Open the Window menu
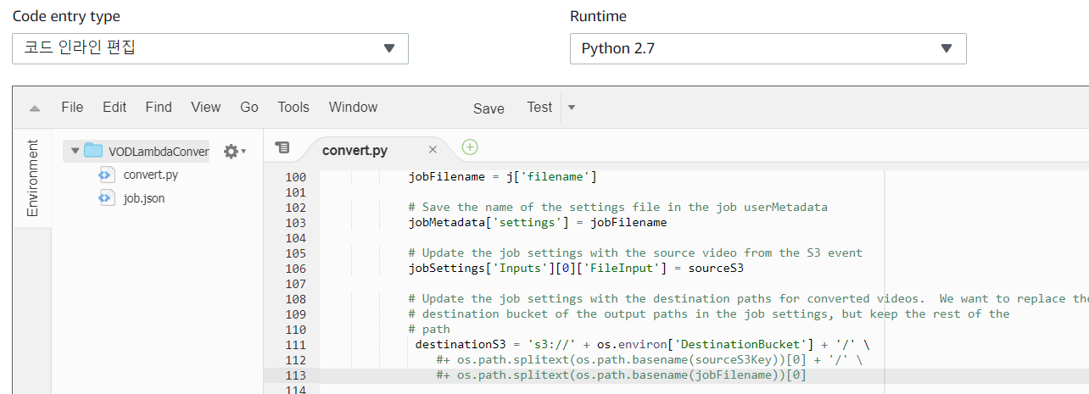This screenshot has width=1089, height=394. 353,107
